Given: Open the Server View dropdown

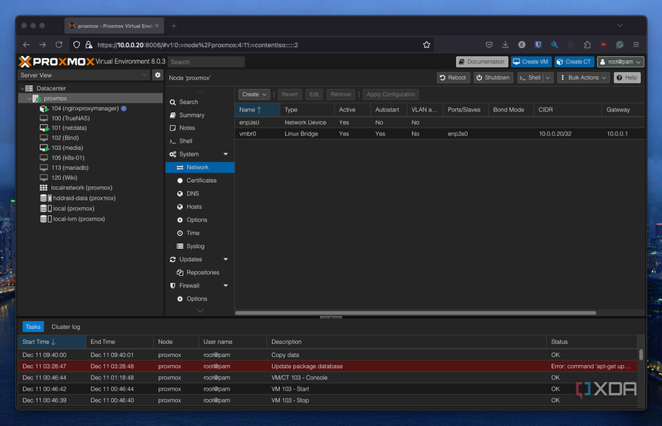Looking at the screenshot, I should [x=83, y=75].
